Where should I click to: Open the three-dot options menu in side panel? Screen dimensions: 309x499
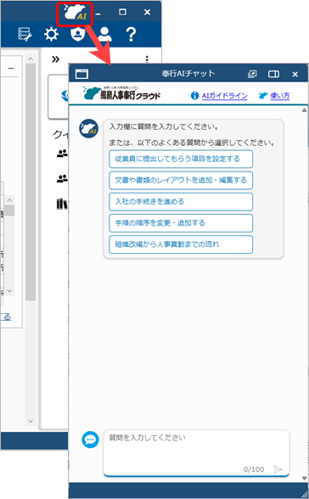tap(147, 59)
